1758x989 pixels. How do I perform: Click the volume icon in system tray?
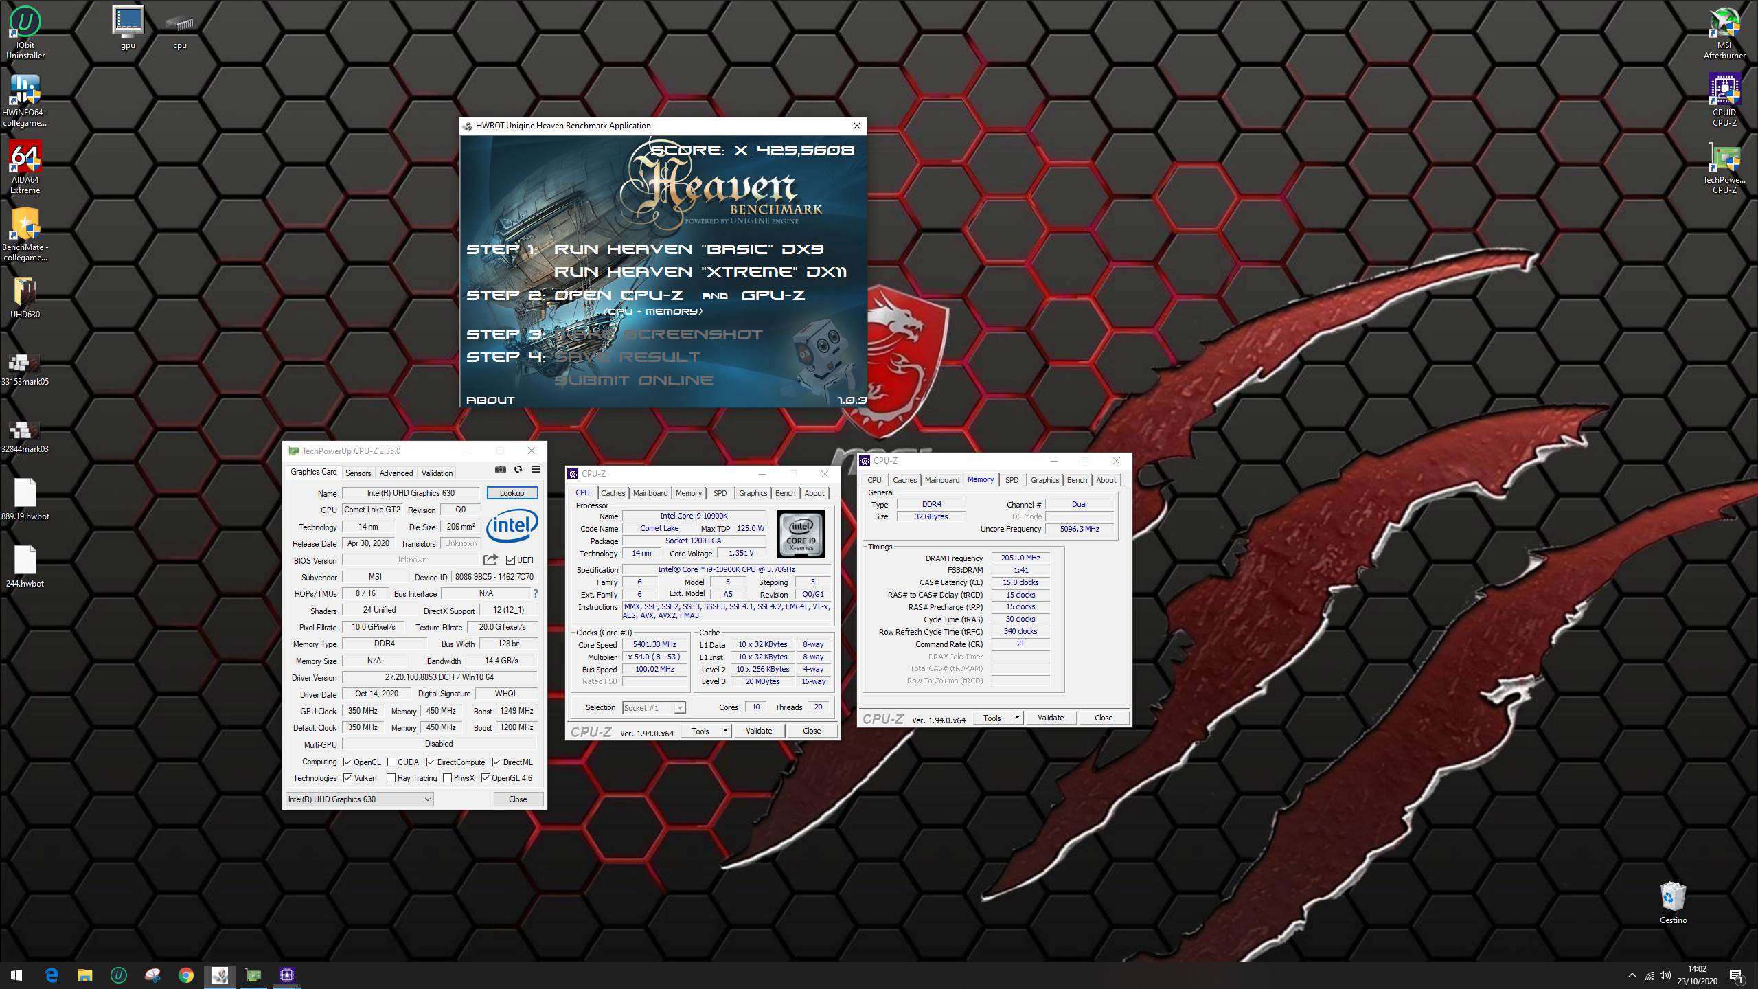click(1665, 975)
